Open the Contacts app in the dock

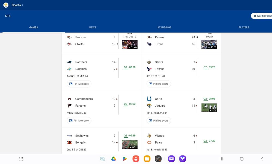(x=136, y=159)
